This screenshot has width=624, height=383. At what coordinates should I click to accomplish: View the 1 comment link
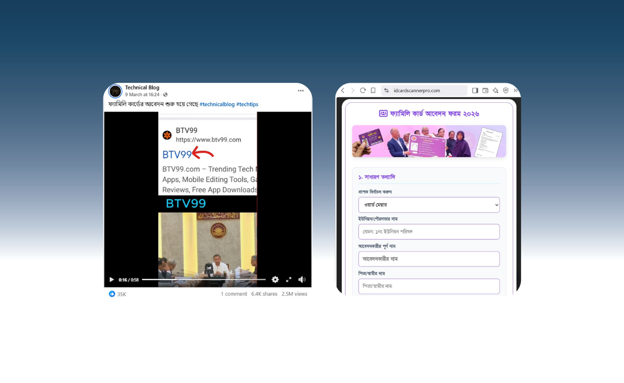[x=234, y=294]
